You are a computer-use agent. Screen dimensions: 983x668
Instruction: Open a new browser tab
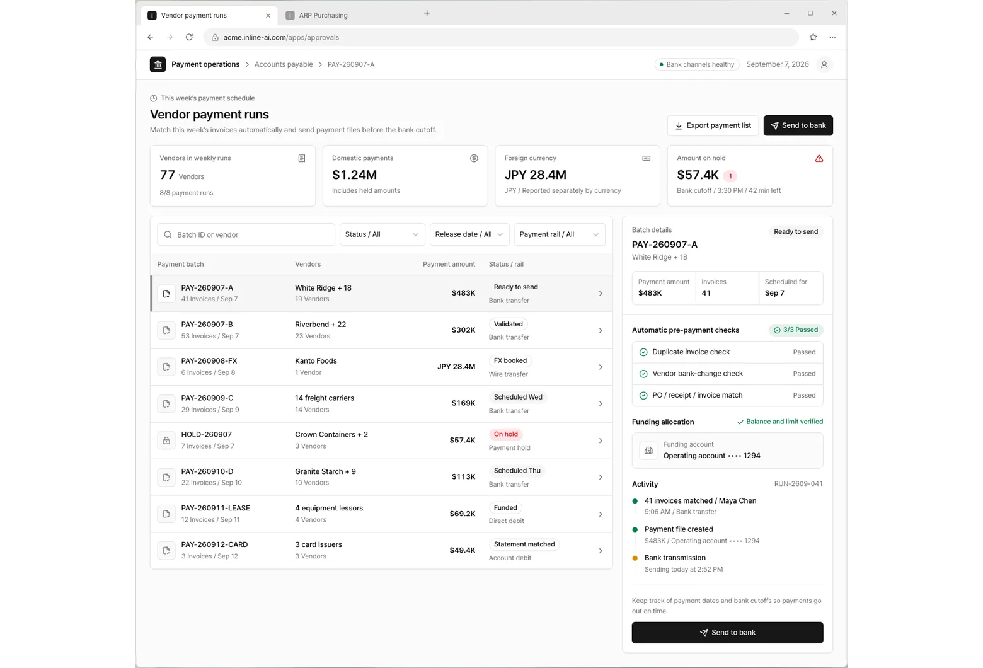427,13
